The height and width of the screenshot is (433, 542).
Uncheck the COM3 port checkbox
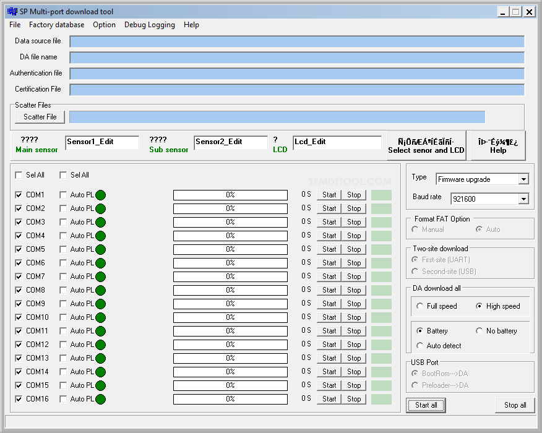click(19, 221)
